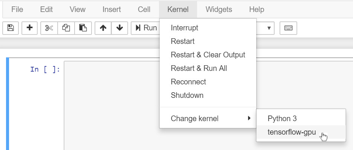Paste cells below icon
The height and width of the screenshot is (150, 353).
[x=83, y=28]
